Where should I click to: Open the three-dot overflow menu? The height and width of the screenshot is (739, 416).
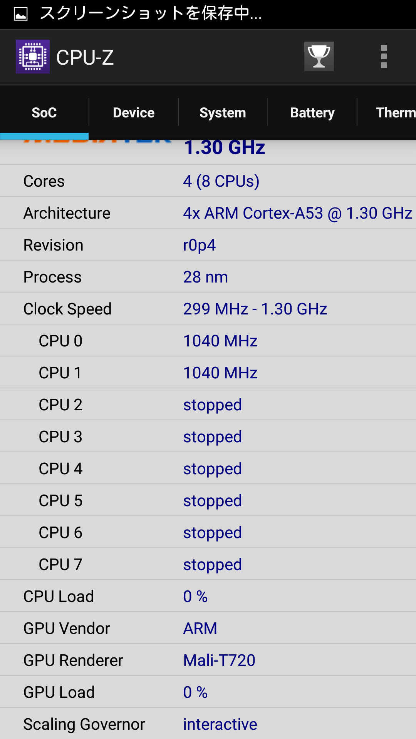pos(384,57)
